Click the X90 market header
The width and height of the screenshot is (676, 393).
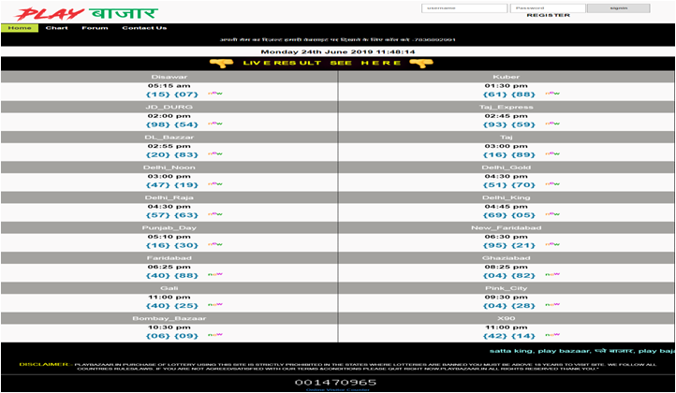click(507, 318)
